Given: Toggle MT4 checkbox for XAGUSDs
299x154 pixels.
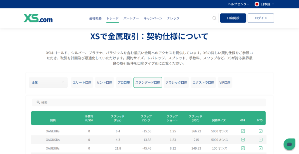Looking at the screenshot, I should pyautogui.click(x=243, y=140).
